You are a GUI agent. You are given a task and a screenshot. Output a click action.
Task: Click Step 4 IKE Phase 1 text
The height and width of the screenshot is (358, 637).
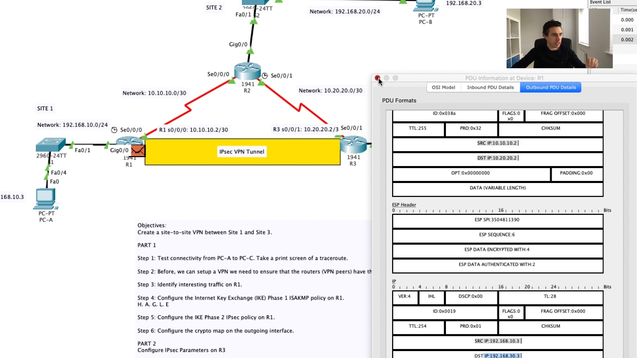[x=240, y=298]
